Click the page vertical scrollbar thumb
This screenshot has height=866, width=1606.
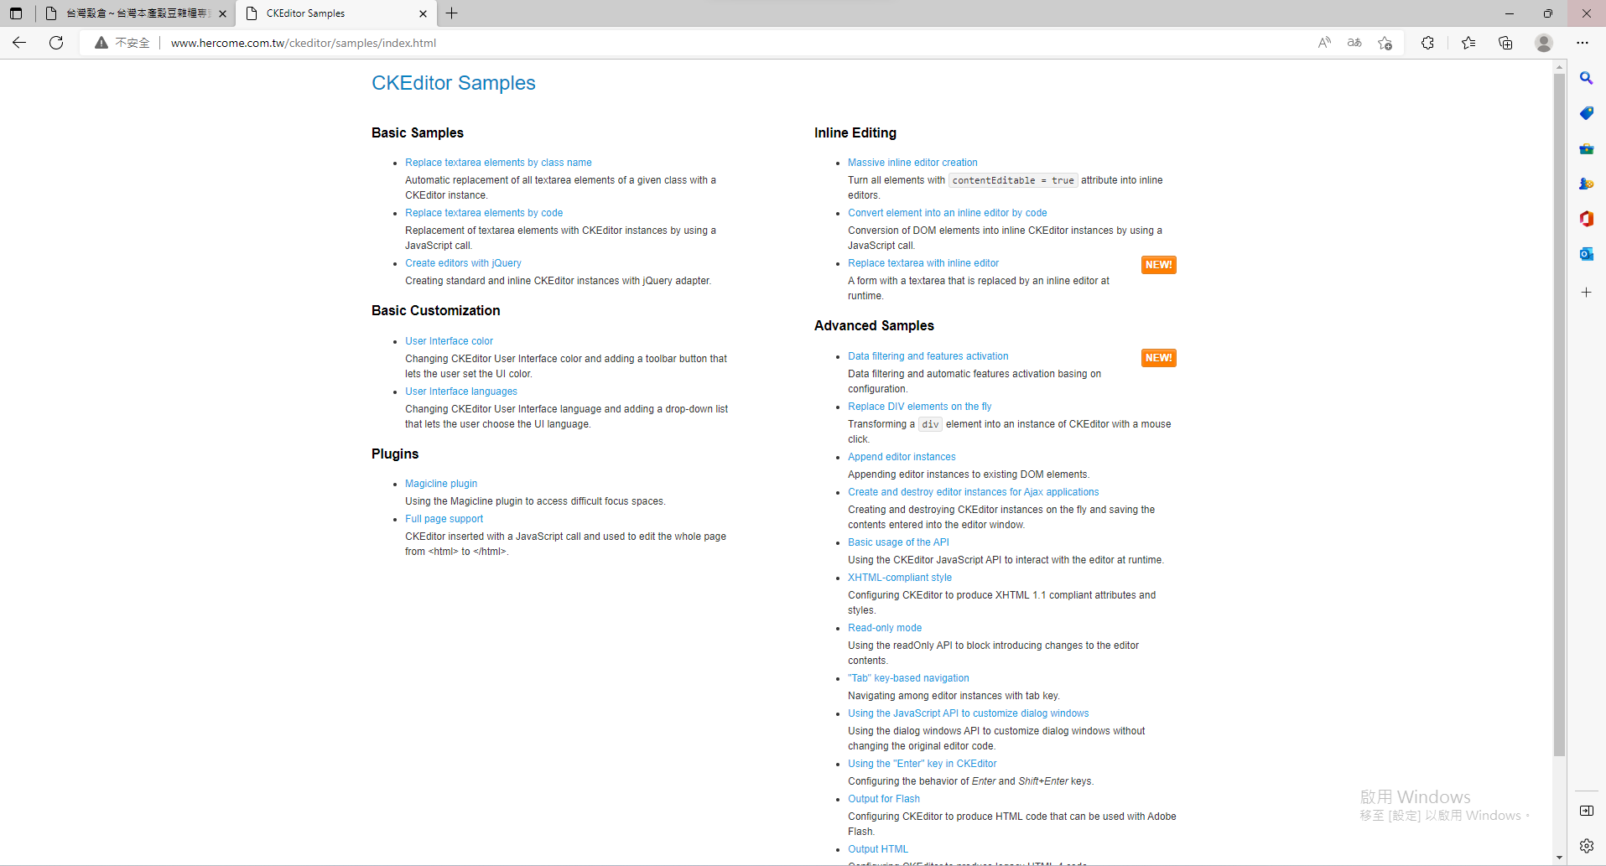(x=1559, y=415)
